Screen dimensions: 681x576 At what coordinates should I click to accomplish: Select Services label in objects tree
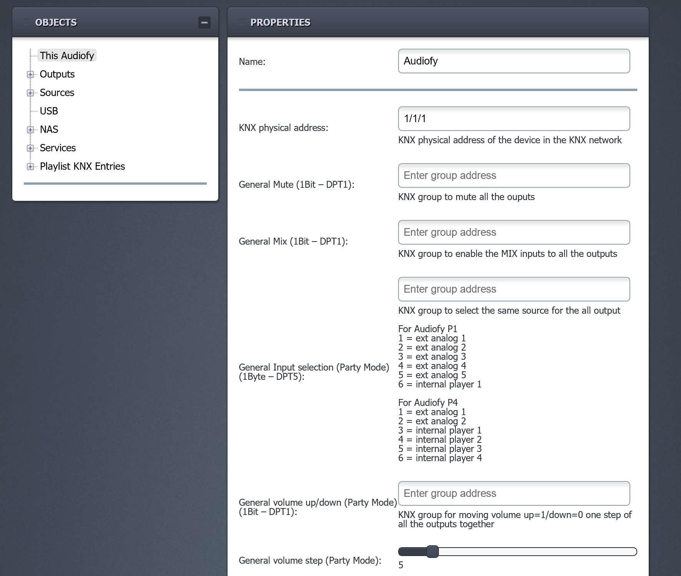click(x=58, y=148)
